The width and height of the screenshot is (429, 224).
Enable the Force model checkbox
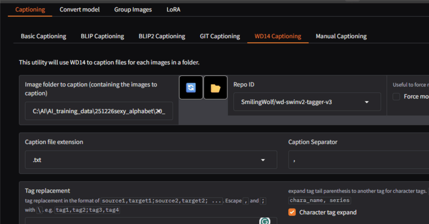(x=396, y=97)
